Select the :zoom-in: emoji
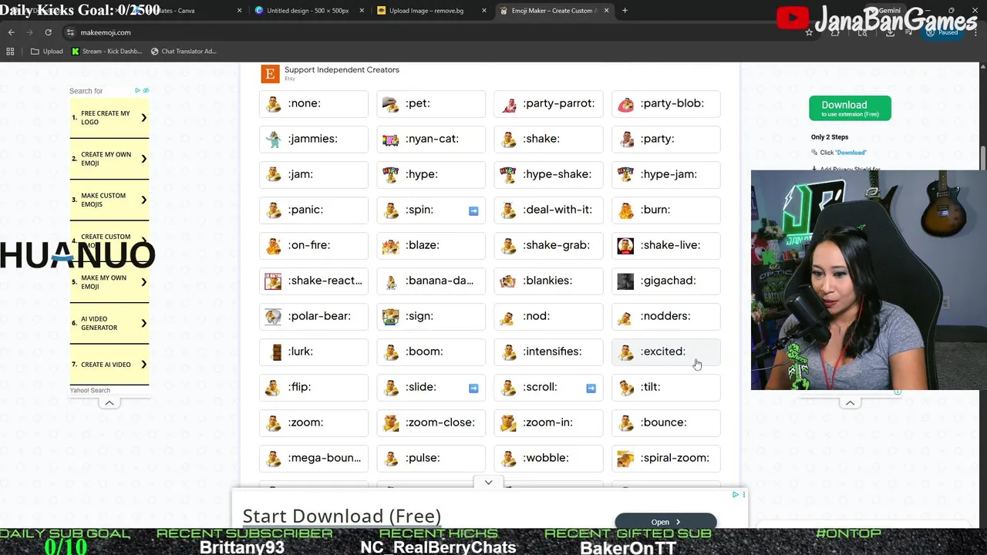 coord(548,422)
